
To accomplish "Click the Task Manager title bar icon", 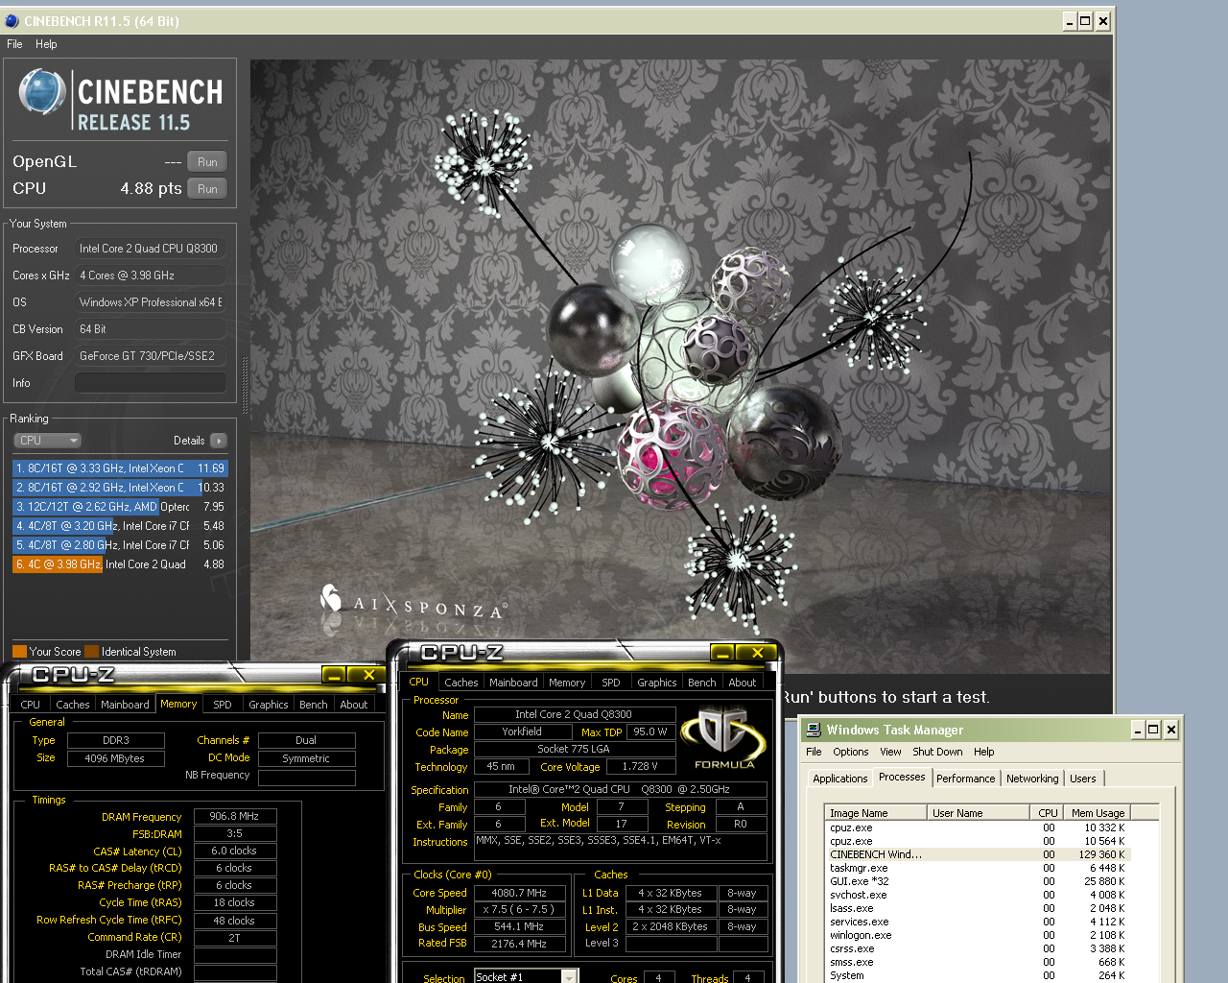I will 814,730.
